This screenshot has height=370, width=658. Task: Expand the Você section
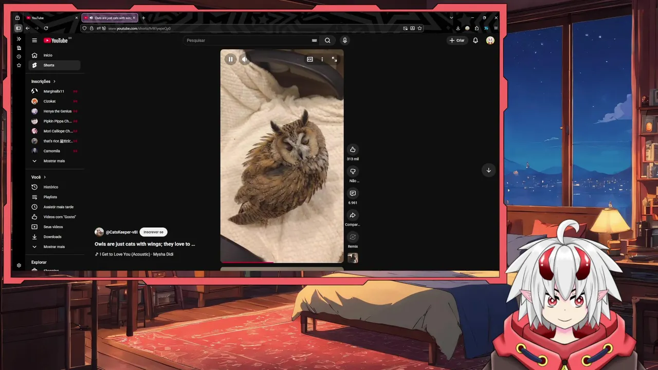(39, 177)
